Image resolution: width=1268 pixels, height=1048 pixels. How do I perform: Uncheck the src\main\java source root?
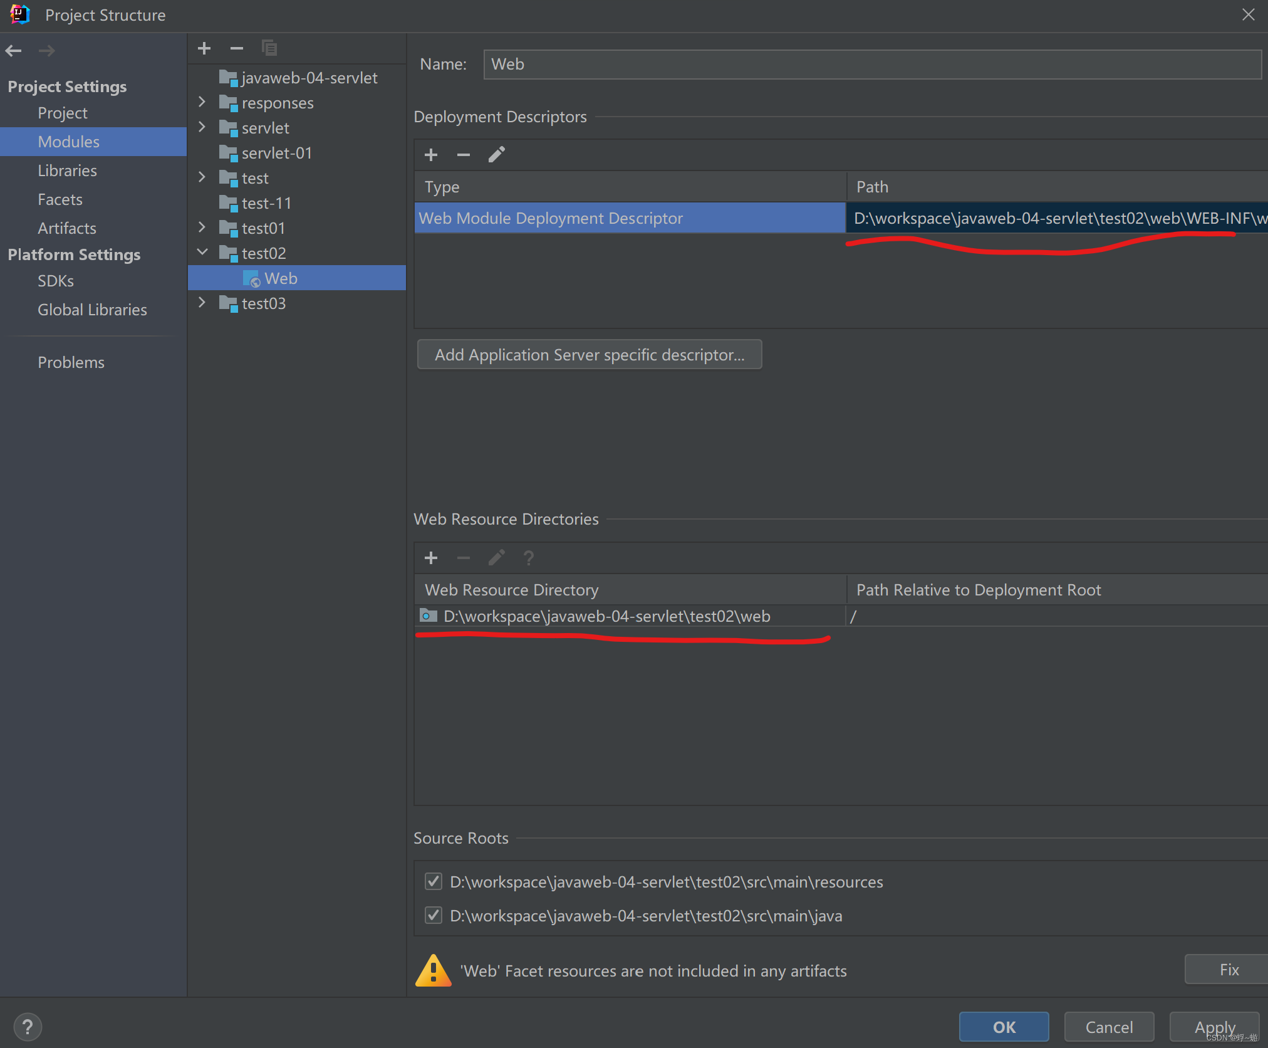tap(434, 915)
